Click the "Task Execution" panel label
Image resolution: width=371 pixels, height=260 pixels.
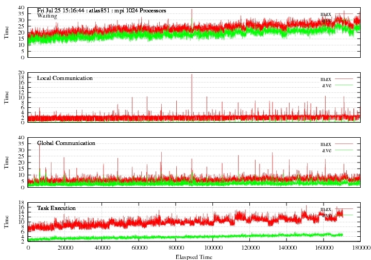pos(56,208)
